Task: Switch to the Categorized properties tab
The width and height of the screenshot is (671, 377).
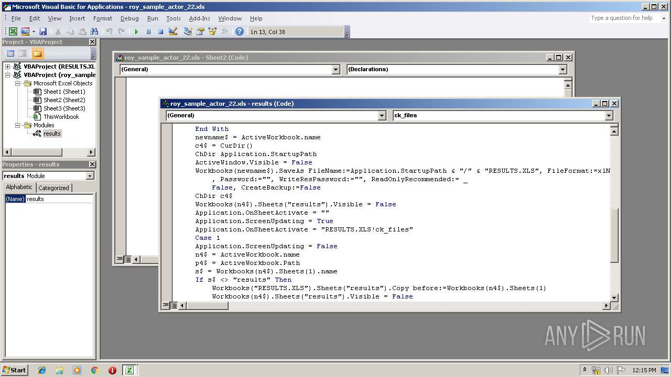Action: click(x=53, y=187)
